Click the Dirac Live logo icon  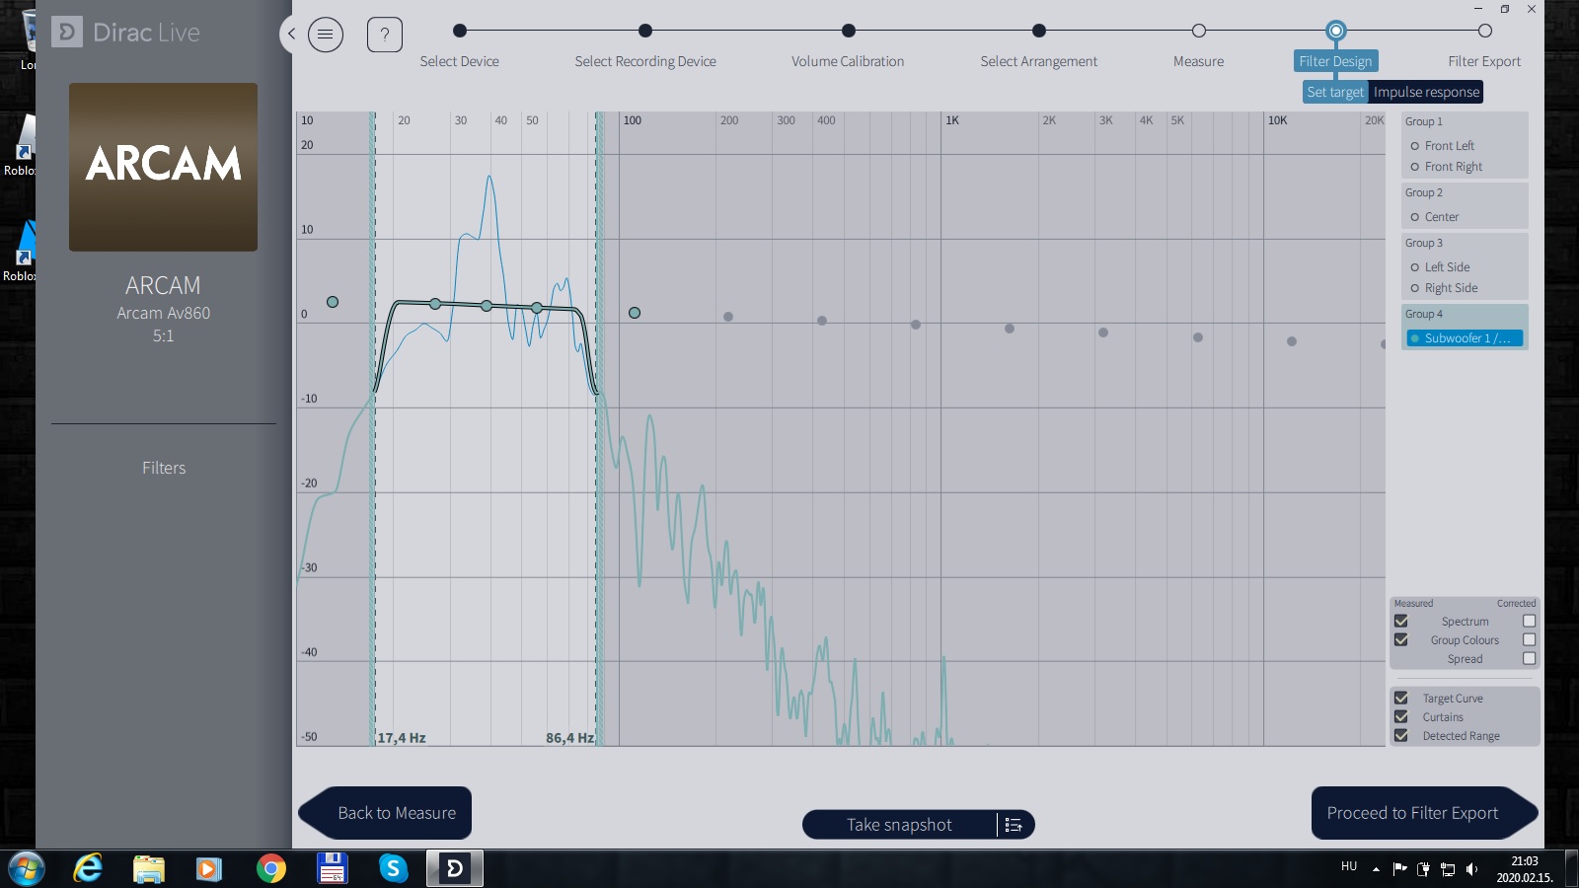click(x=67, y=33)
